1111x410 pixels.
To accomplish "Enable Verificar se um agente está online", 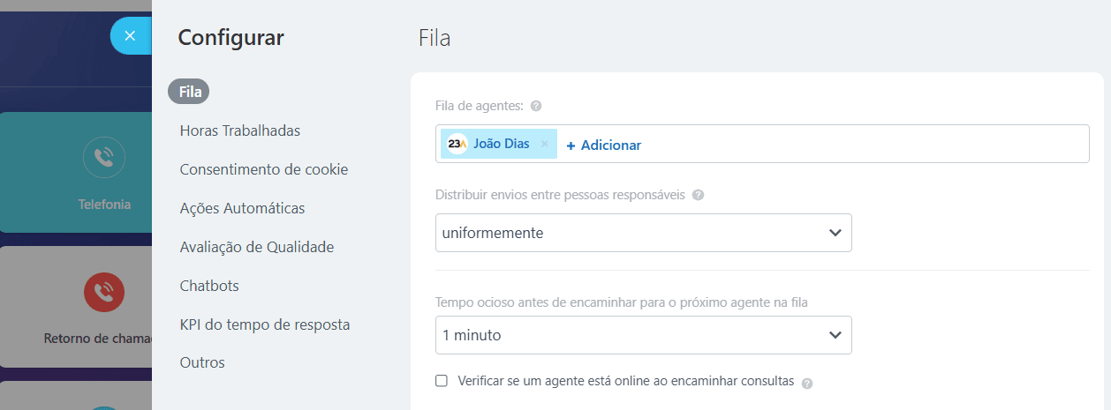I will pos(442,381).
